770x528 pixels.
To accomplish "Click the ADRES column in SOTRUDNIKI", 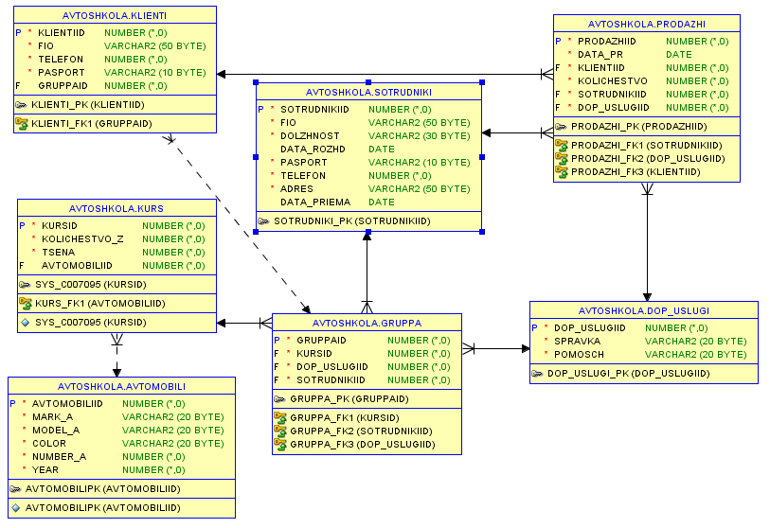I will (296, 189).
